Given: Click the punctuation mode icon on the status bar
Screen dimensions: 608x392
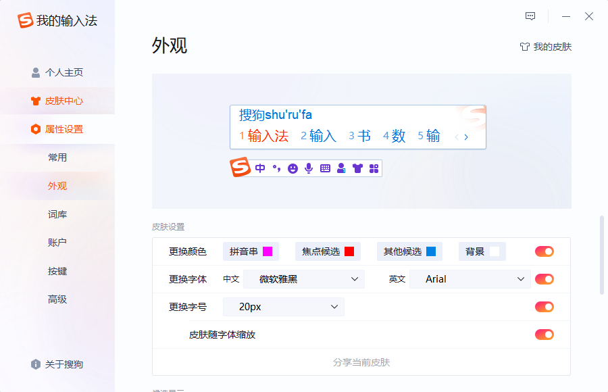Looking at the screenshot, I should (x=276, y=168).
